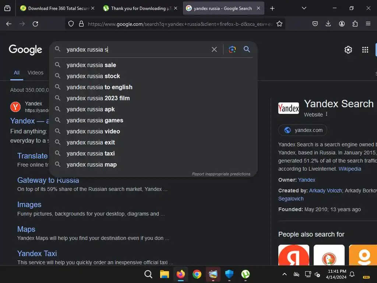
Task: Open the Firefox hamburger application menu
Action: click(368, 24)
